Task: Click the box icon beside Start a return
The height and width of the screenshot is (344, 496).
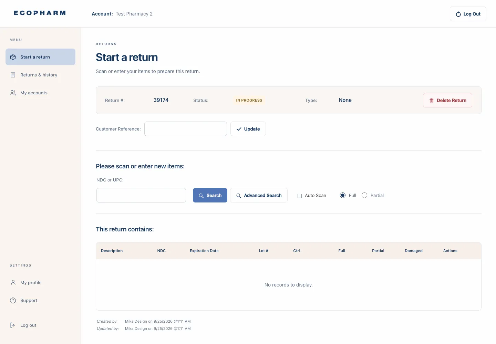Action: (13, 57)
